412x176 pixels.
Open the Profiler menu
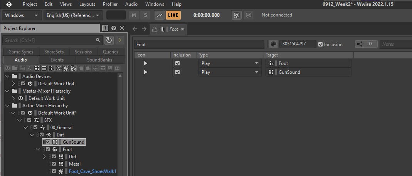click(110, 4)
